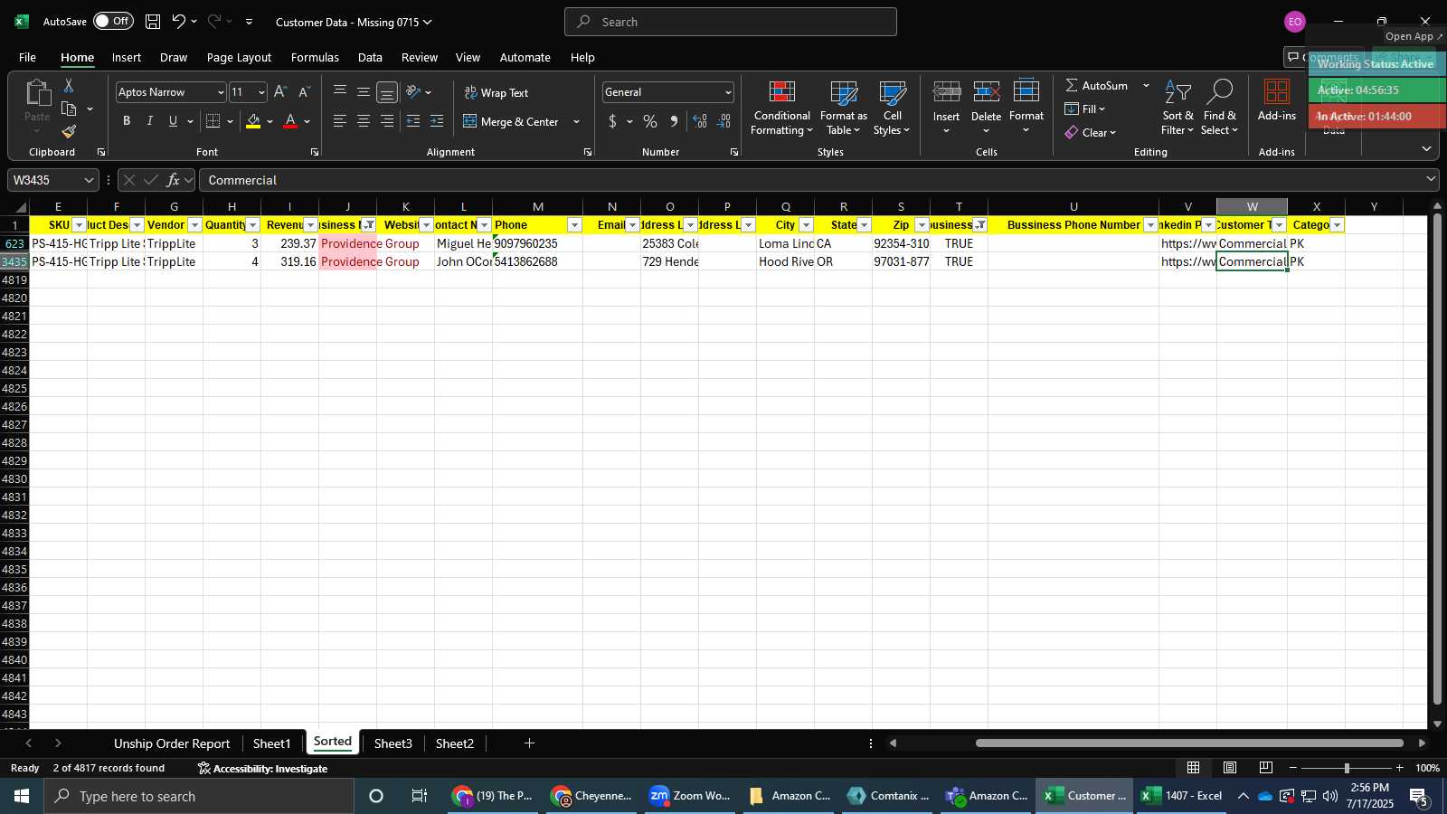Open the Formulas ribbon tab

(315, 57)
